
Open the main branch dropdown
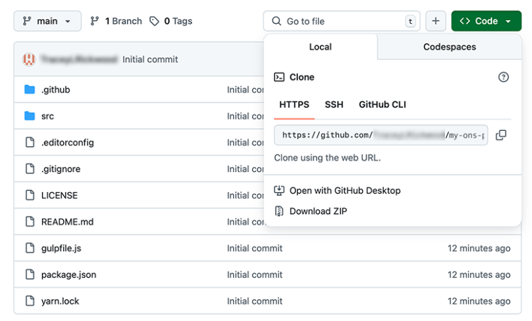point(47,21)
